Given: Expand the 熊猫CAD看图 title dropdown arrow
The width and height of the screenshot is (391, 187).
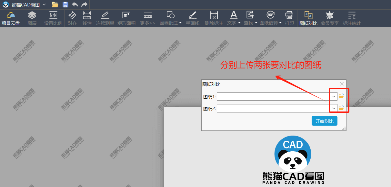Looking at the screenshot, I should coord(44,4).
